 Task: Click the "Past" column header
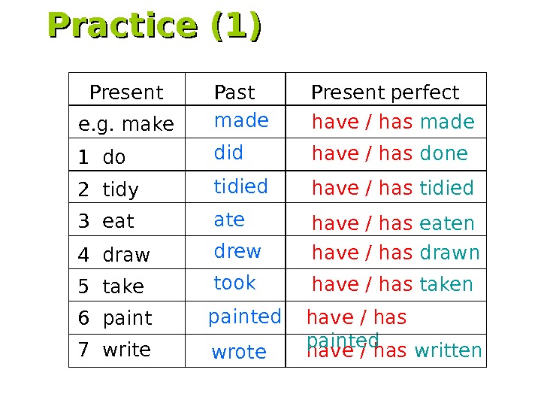234,92
